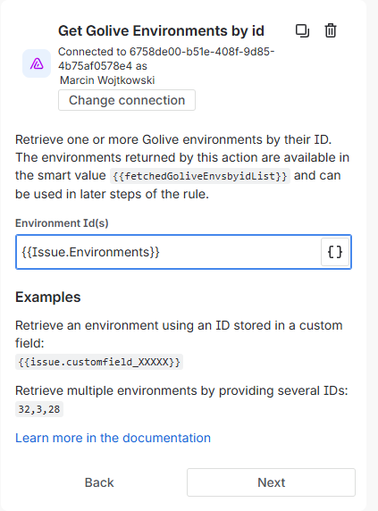The width and height of the screenshot is (378, 511).
Task: Proceed with the Next button
Action: 271,482
